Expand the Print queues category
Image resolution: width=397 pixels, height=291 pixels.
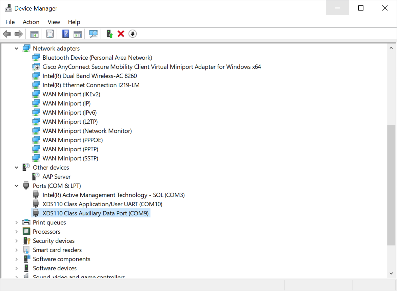[17, 222]
